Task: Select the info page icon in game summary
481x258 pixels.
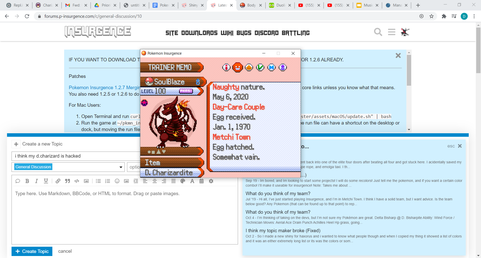Action: coord(226,67)
